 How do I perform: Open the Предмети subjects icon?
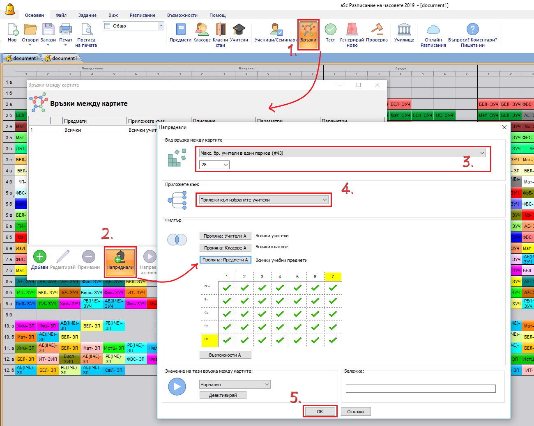(180, 33)
